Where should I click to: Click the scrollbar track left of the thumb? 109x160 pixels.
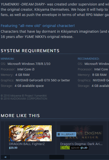(30, 157)
